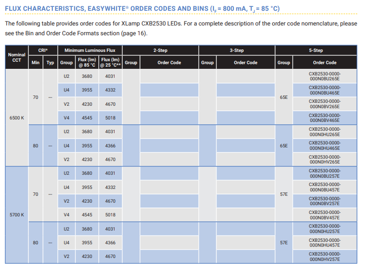Click the Flux (lm) @ 85 °C header
The image size is (373, 280).
point(87,62)
